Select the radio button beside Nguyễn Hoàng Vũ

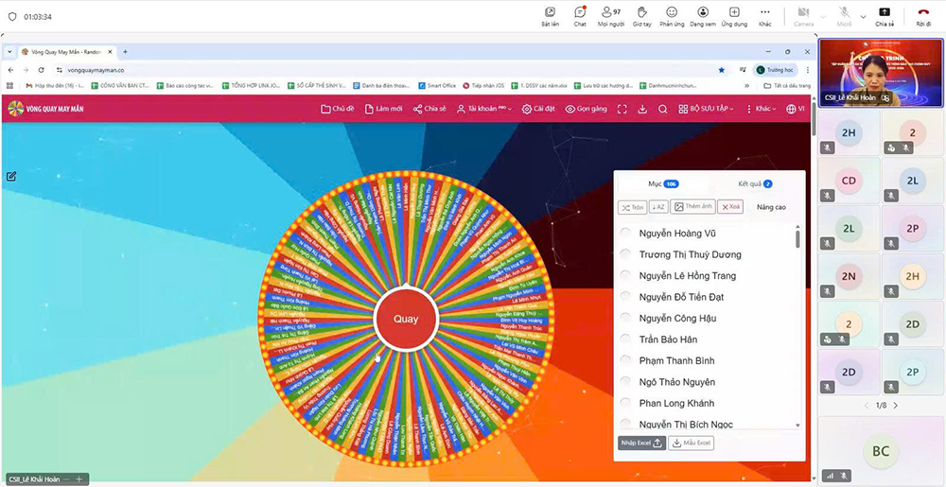click(x=625, y=234)
